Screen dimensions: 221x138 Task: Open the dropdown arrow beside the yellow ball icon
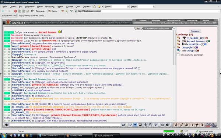click(102, 7)
